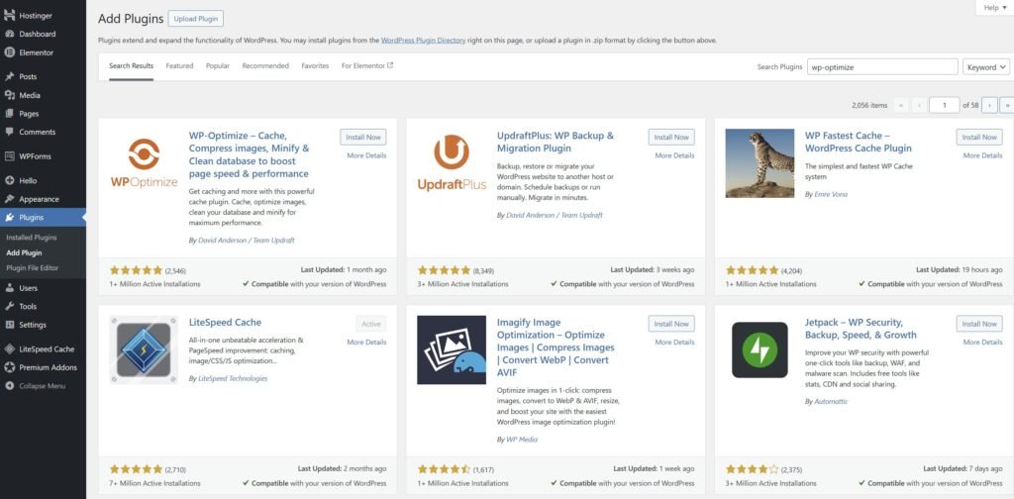Image resolution: width=1014 pixels, height=499 pixels.
Task: Open More Details for Imagify
Action: (x=674, y=342)
